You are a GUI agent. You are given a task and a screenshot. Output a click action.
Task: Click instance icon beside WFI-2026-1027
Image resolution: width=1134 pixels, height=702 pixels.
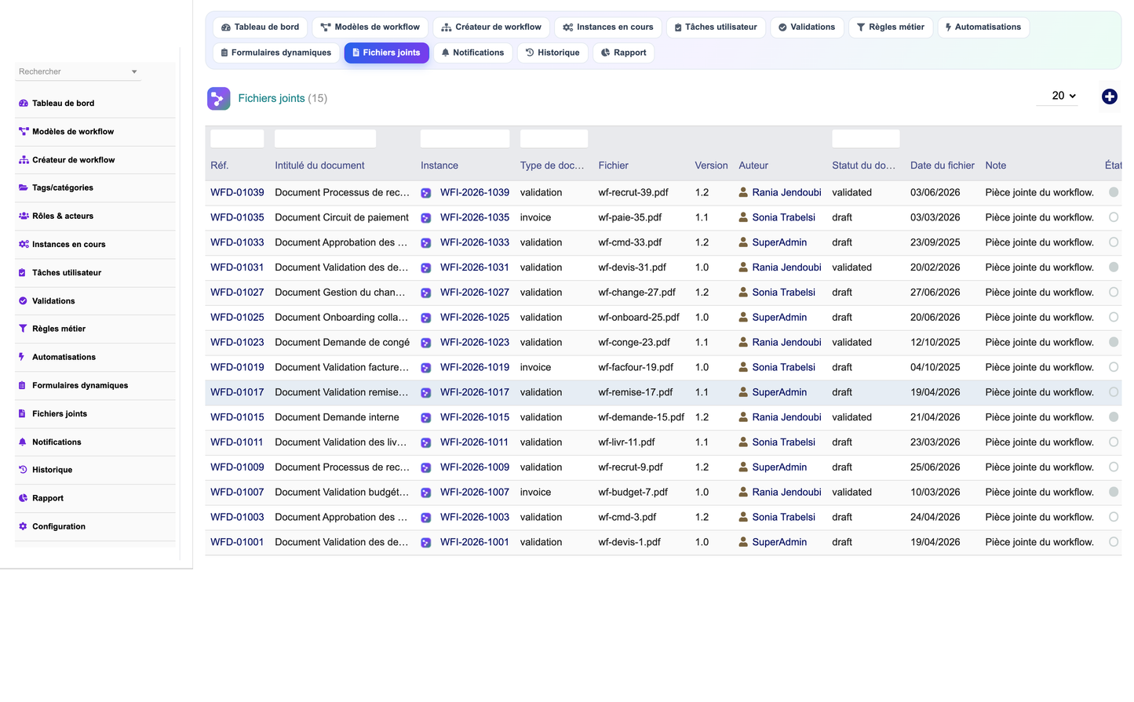pyautogui.click(x=426, y=293)
